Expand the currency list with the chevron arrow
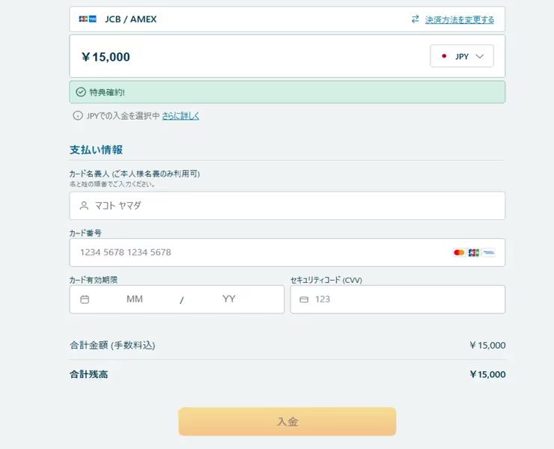This screenshot has height=449, width=554. (480, 56)
